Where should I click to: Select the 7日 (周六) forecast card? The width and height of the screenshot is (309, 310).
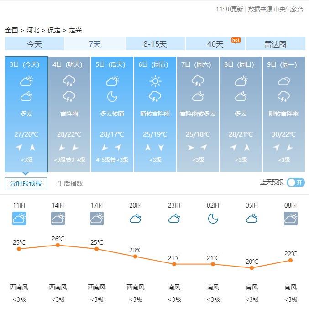coord(198,114)
